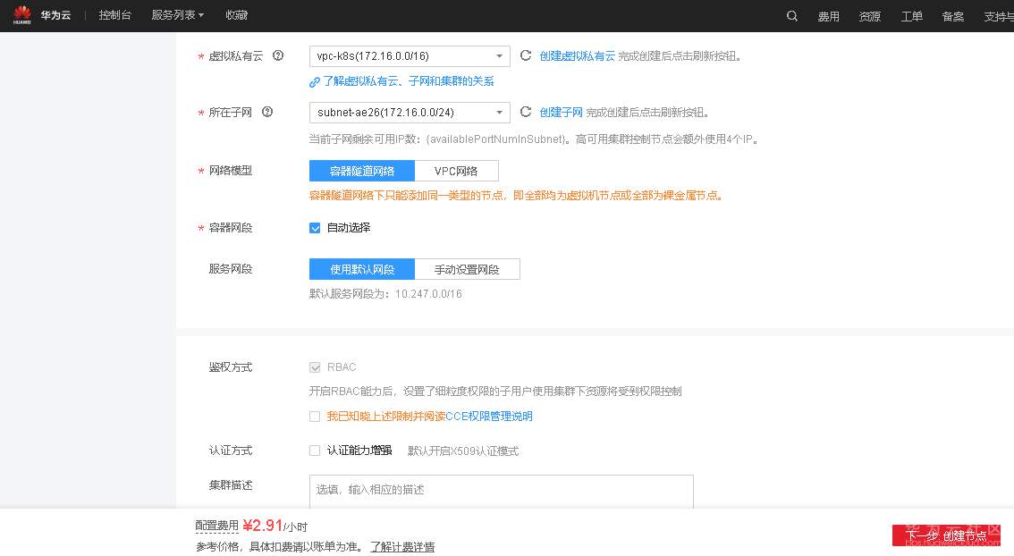Open 支持 menu at top right
Image resolution: width=1014 pixels, height=556 pixels.
coord(999,16)
